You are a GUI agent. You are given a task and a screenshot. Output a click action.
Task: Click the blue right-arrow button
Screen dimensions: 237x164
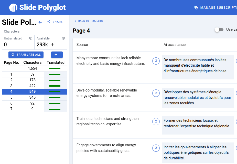click(57, 55)
